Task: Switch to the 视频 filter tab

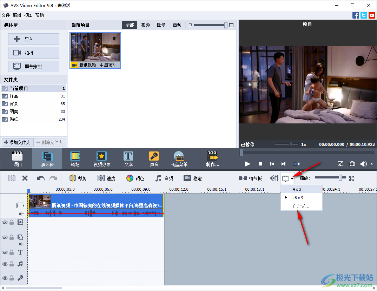Action: pos(145,25)
